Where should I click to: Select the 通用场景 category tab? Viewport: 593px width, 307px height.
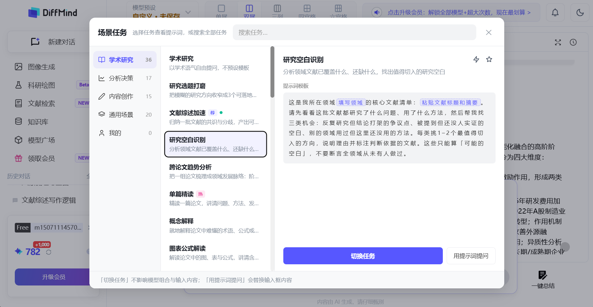[x=125, y=115]
